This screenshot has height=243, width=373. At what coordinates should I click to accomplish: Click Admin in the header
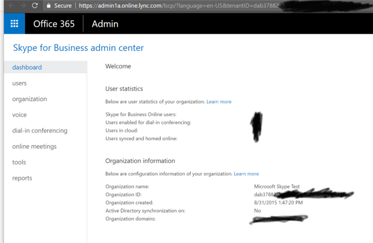click(x=105, y=24)
